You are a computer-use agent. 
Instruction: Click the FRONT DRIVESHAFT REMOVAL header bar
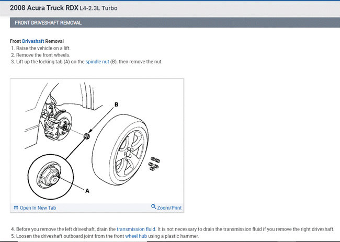pos(175,23)
